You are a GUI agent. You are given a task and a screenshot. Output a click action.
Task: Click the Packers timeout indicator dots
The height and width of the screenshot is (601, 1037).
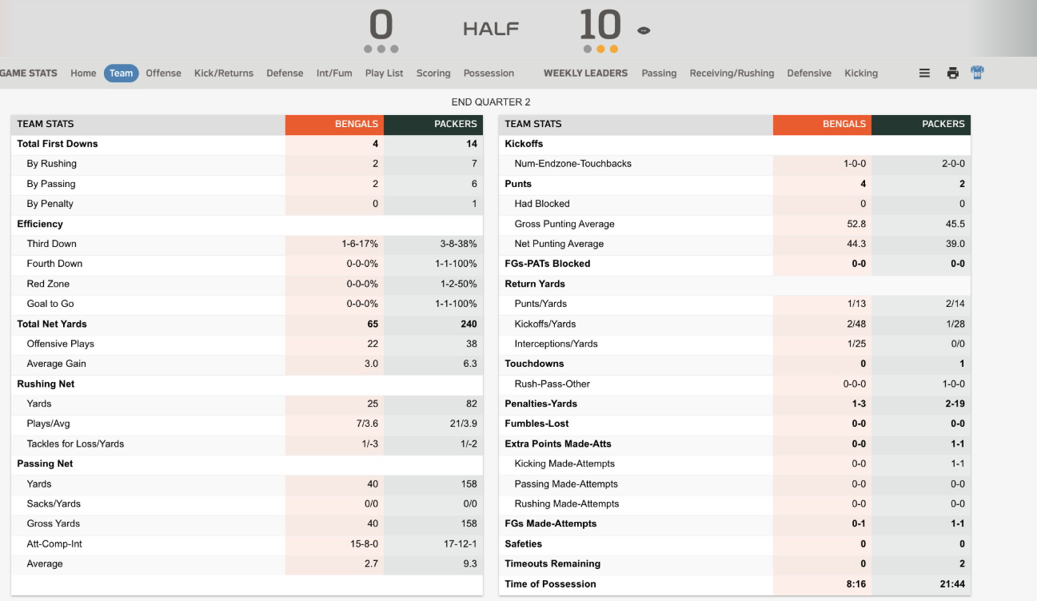click(600, 49)
